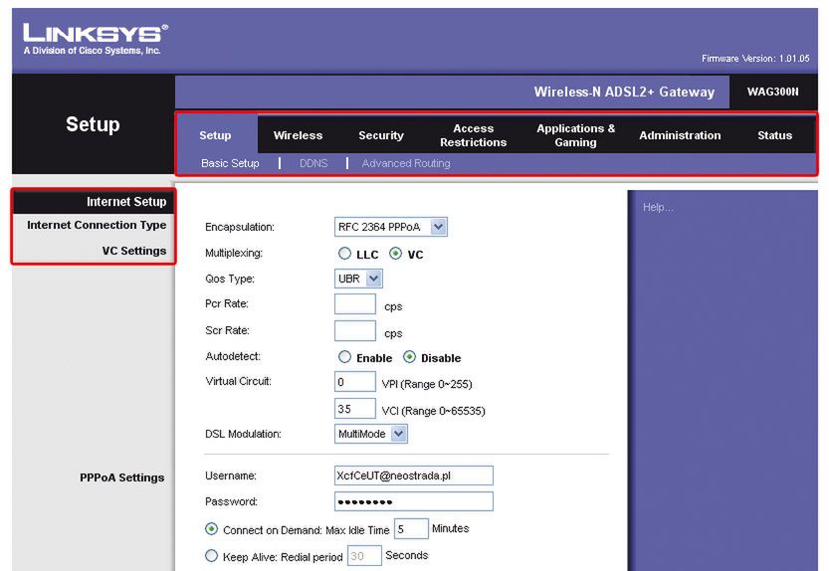Viewport: 829px width, 571px height.
Task: Open the Help link
Action: [x=658, y=207]
